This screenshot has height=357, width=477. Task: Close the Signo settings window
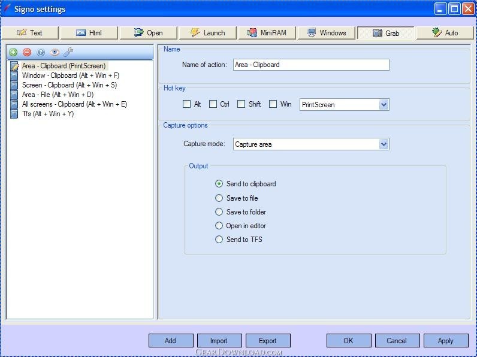469,9
